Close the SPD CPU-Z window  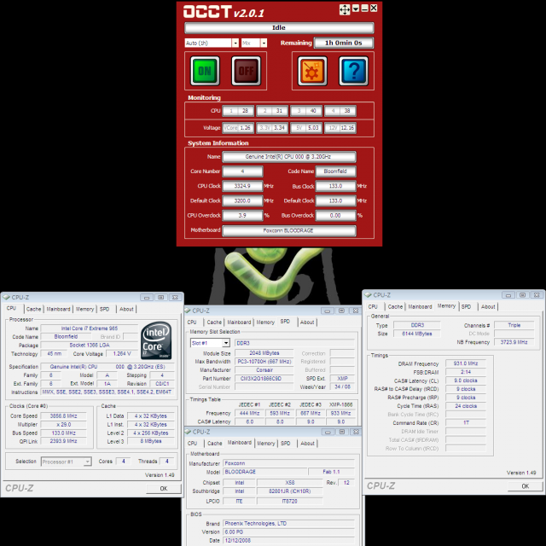point(356,311)
